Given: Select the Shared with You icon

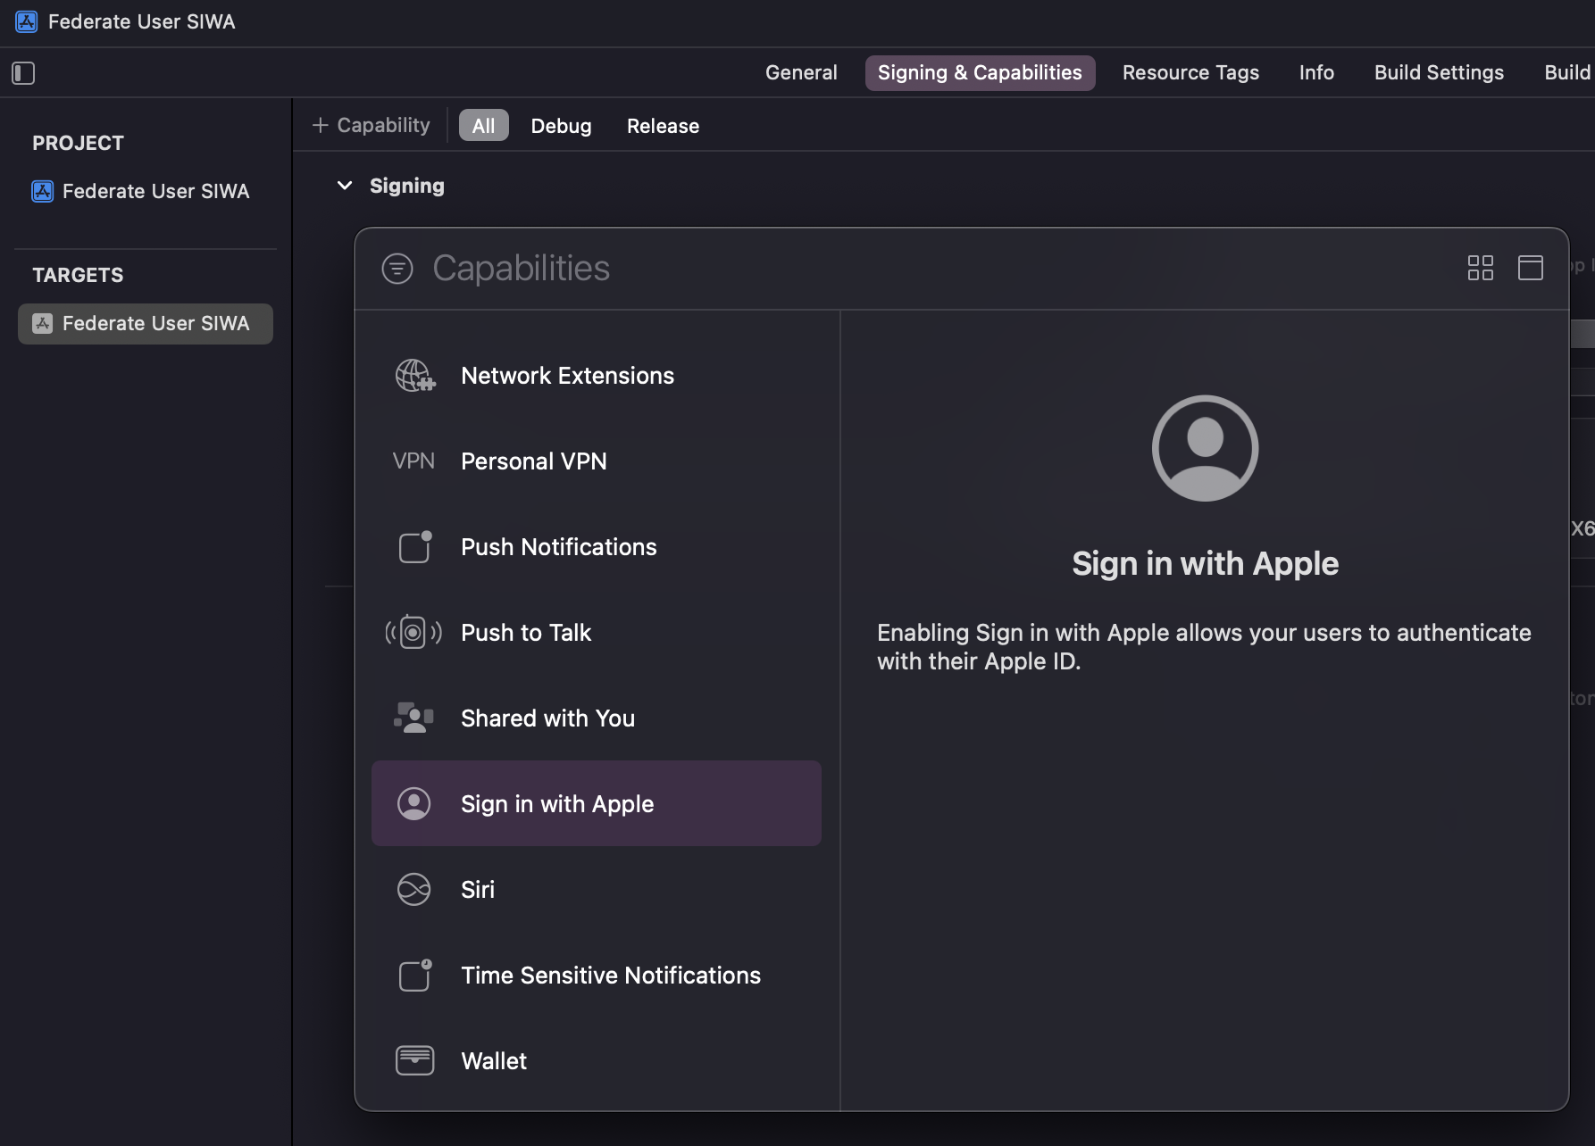Looking at the screenshot, I should pos(413,718).
